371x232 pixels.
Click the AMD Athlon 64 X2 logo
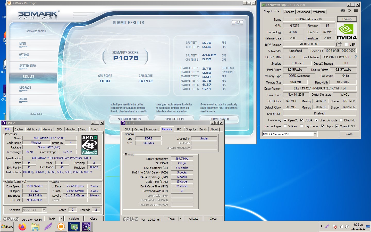[89, 145]
